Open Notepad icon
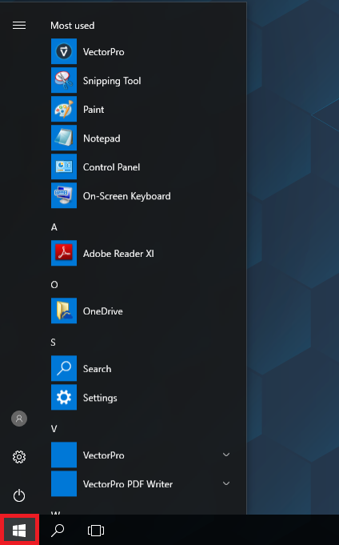This screenshot has width=339, height=545. [64, 138]
